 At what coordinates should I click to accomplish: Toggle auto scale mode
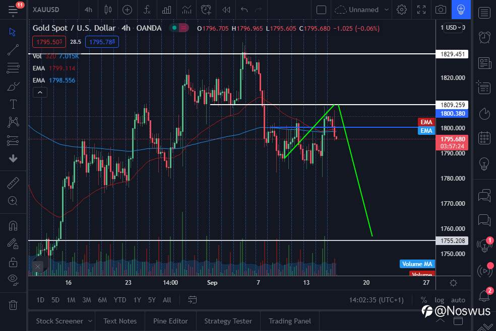(x=458, y=300)
